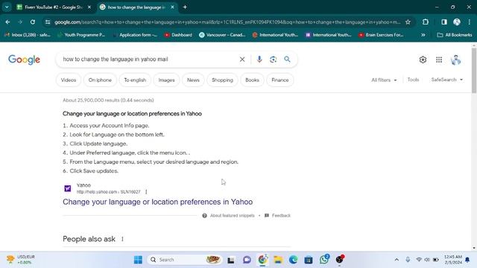
Task: Filter results by News
Action: click(193, 80)
